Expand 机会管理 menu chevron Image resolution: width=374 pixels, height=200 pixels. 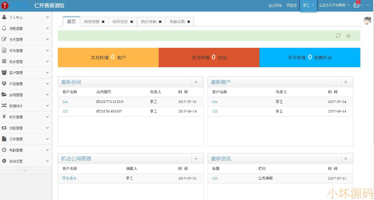click(47, 61)
